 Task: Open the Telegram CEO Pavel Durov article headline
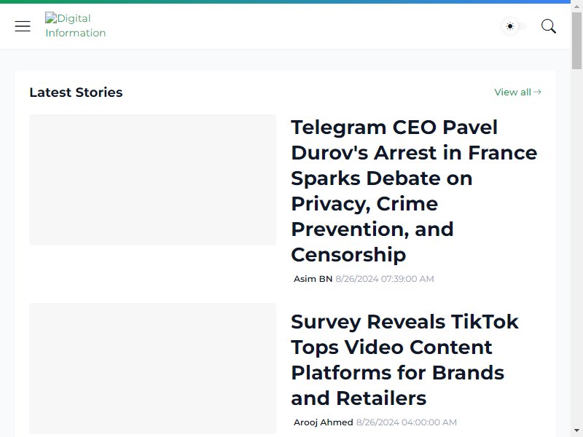pos(414,191)
